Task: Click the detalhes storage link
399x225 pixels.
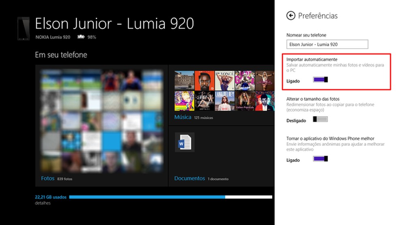Action: [43, 203]
